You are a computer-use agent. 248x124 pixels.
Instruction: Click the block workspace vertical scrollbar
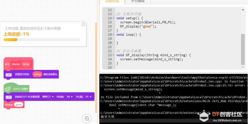[x=96, y=68]
